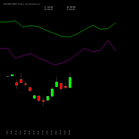The width and height of the screenshot is (139, 139).
Task: Click the lowest red candle for 24 Jul
Action: (43, 101)
